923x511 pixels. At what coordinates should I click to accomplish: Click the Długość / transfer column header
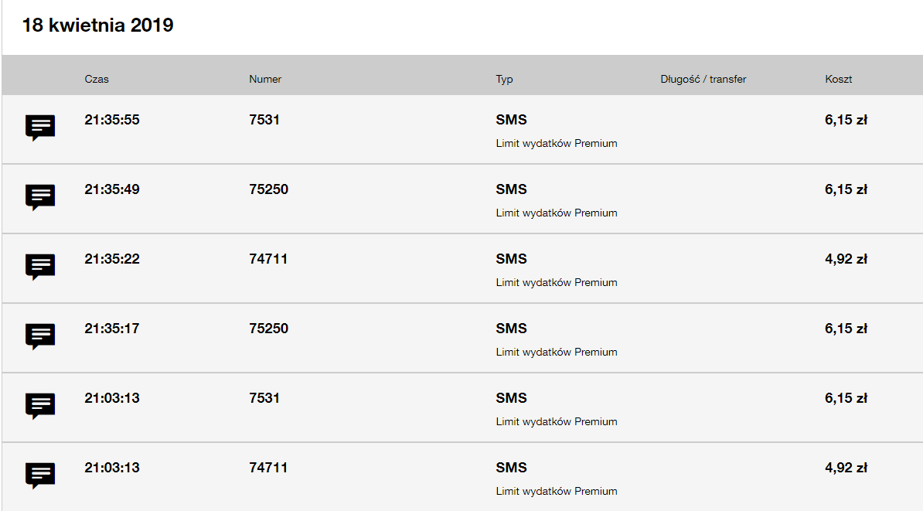(x=703, y=79)
